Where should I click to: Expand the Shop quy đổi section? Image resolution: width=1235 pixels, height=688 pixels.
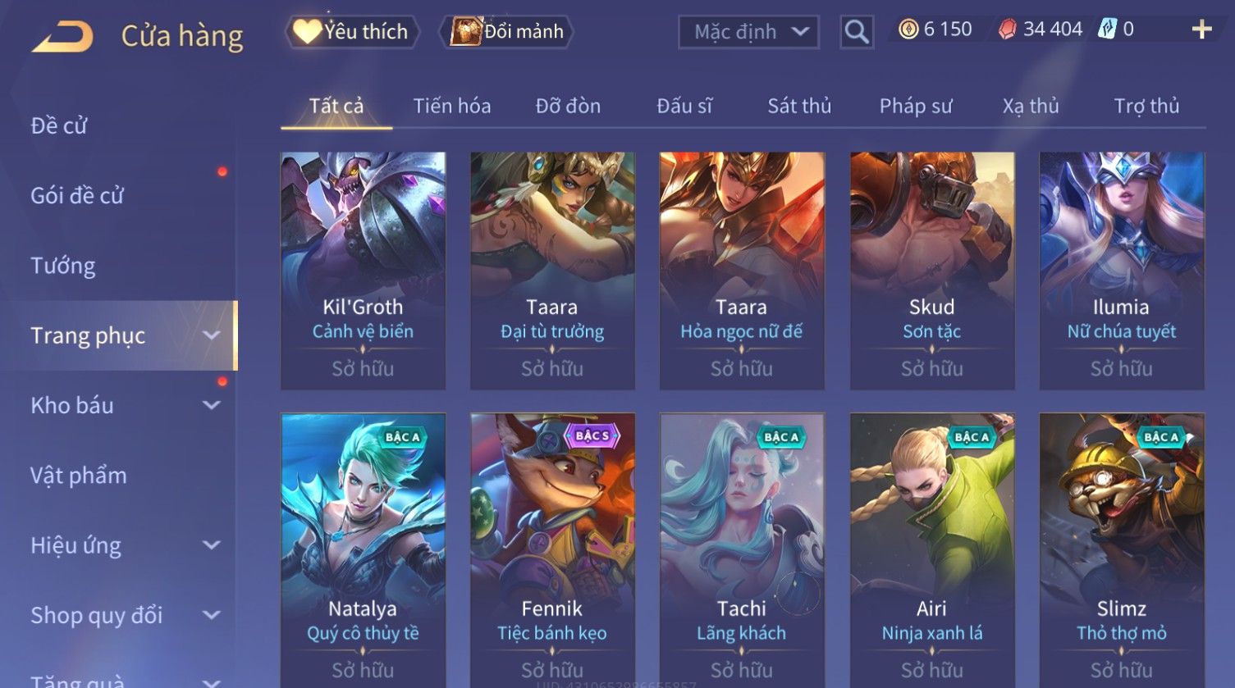[211, 615]
